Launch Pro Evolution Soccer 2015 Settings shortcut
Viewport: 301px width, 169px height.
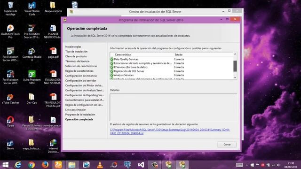pos(10,54)
